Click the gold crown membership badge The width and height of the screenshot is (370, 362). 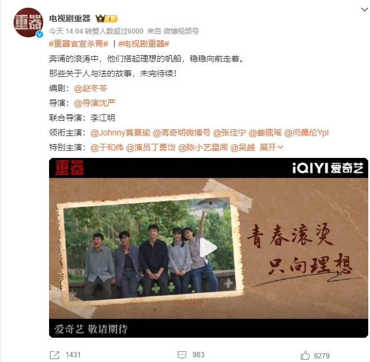coord(106,18)
